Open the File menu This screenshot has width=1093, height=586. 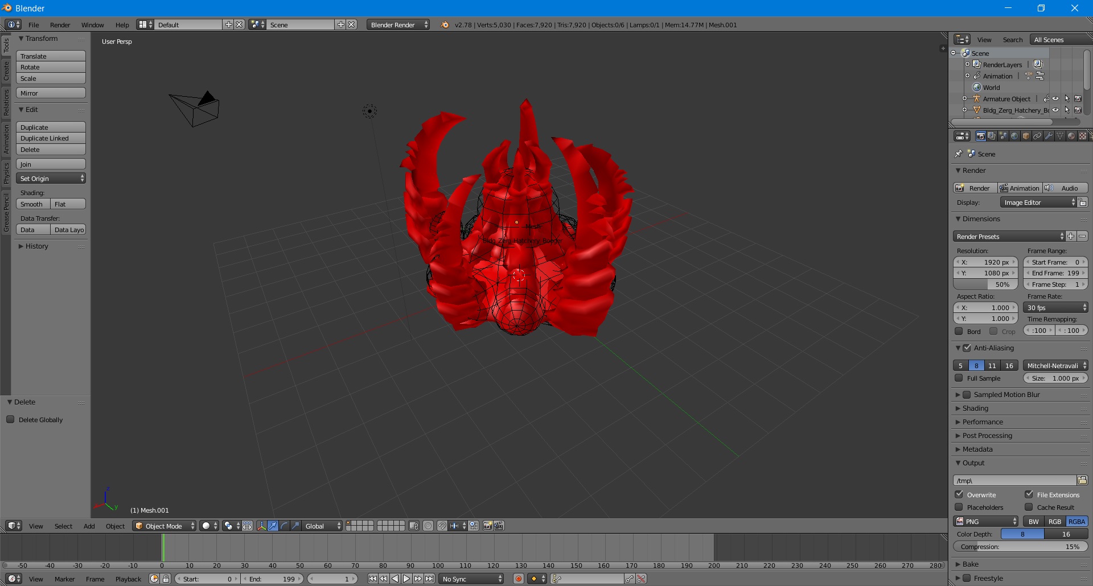pos(34,24)
